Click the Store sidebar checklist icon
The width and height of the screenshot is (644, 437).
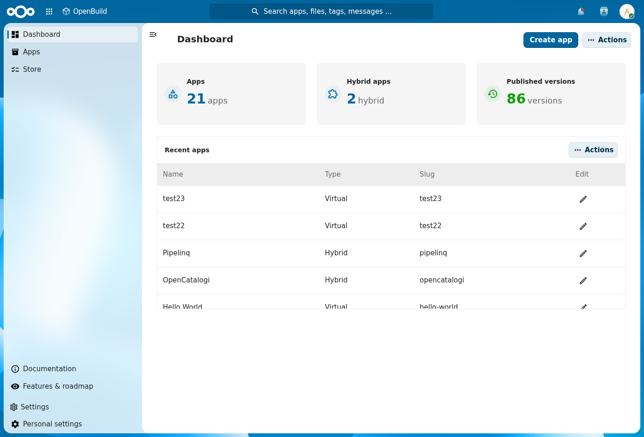pos(15,69)
